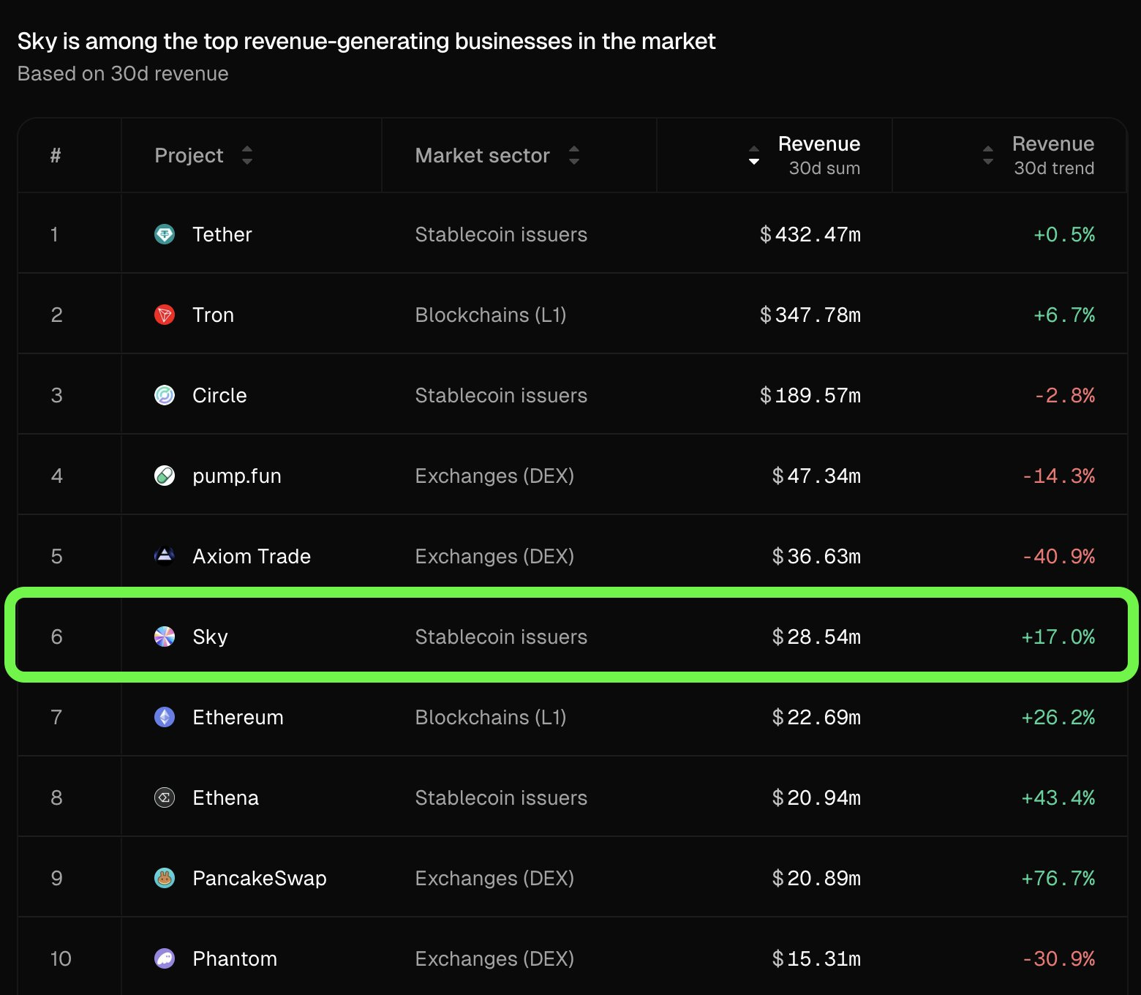Select PancakeSwap's Exchanges (DEX) sector
1141x995 pixels.
pyautogui.click(x=494, y=878)
